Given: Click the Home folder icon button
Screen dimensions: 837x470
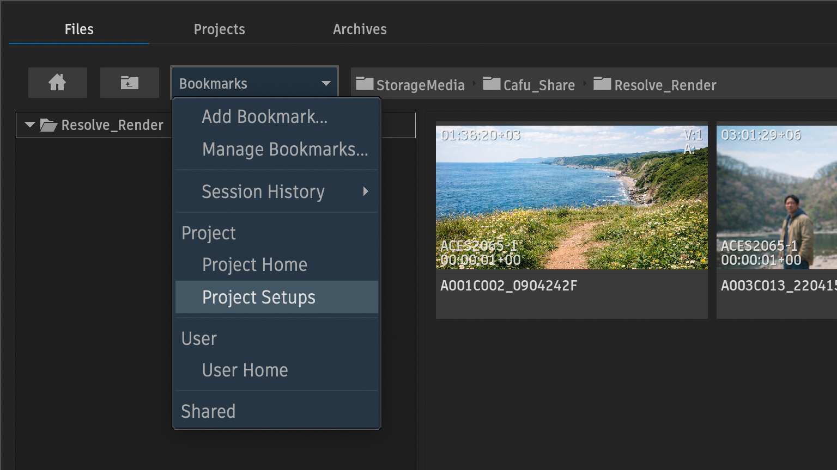Looking at the screenshot, I should (x=57, y=83).
